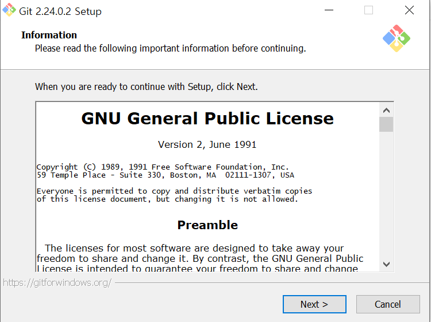This screenshot has height=322, width=431.
Task: Click the large Git logo in header
Action: (x=397, y=38)
